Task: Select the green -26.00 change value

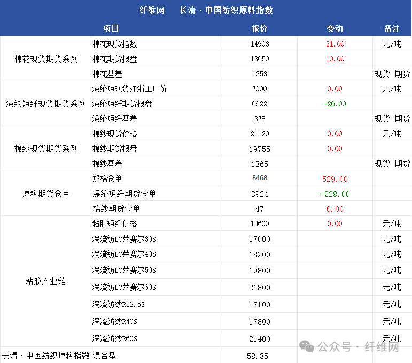Action: click(335, 104)
